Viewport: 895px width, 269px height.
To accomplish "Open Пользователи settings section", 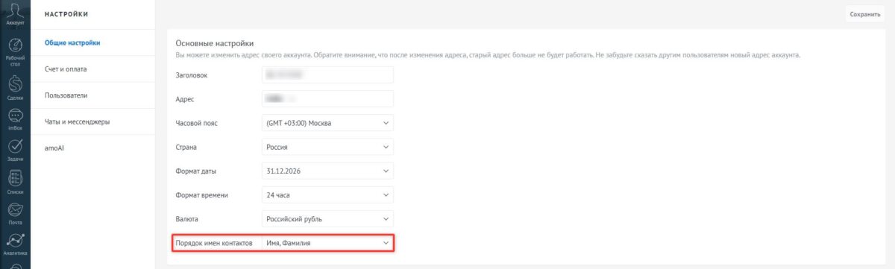I will [66, 95].
